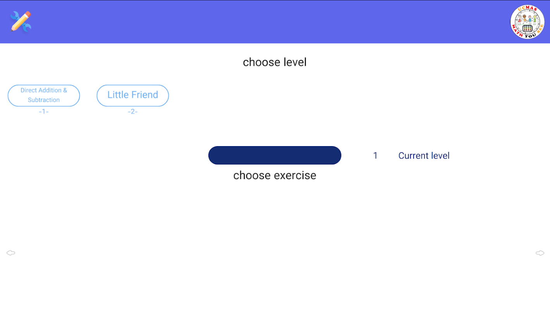Open the pencil and wrench settings icon
This screenshot has width=550, height=310.
point(21,22)
